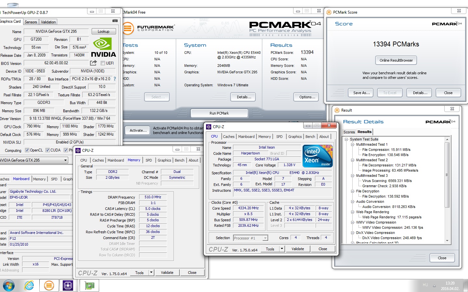Click the Tools button in the CPU-Z CPU window
Viewport: 468px width, 292px height.
click(x=270, y=249)
